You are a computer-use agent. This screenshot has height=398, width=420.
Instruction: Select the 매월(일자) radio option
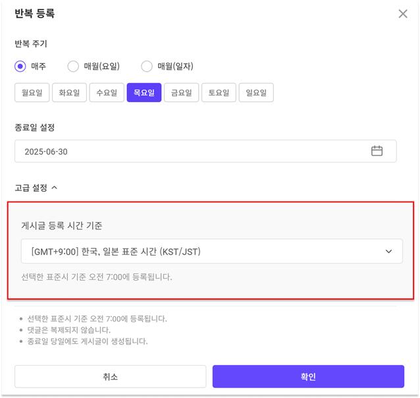[147, 67]
